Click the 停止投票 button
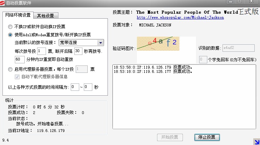This screenshot has height=145, width=260. (207, 137)
